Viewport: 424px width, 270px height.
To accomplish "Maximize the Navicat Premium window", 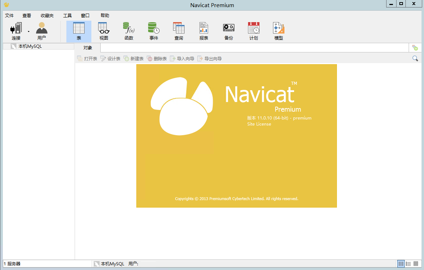I will [401, 4].
